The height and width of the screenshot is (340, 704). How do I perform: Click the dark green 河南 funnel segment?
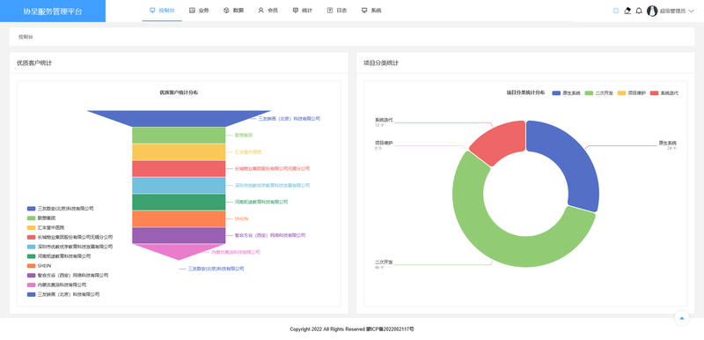coord(179,202)
